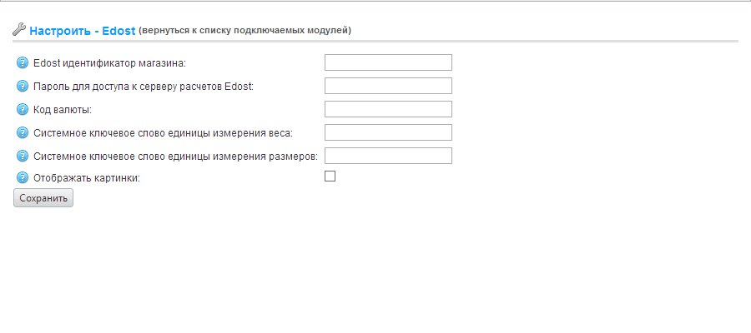Open the Настроить - Edost heading link
751x333 pixels.
(83, 31)
